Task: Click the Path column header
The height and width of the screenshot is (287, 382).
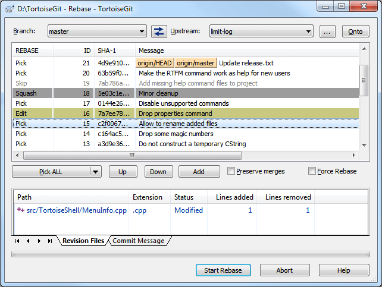Action: (71, 197)
